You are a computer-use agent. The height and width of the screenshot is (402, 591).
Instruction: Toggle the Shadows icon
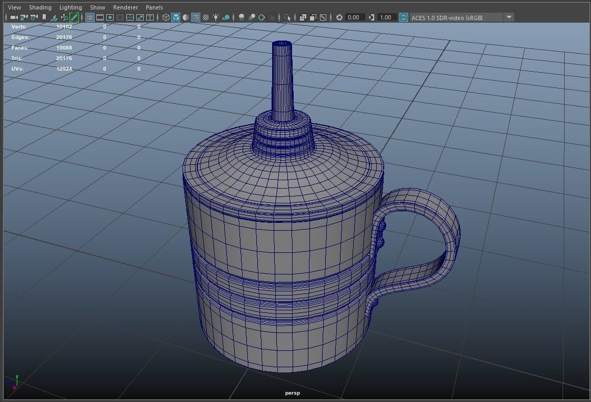pos(226,17)
